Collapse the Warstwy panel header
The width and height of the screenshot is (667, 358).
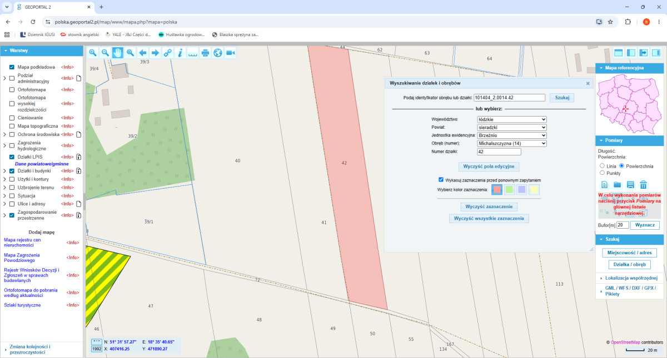tap(42, 51)
